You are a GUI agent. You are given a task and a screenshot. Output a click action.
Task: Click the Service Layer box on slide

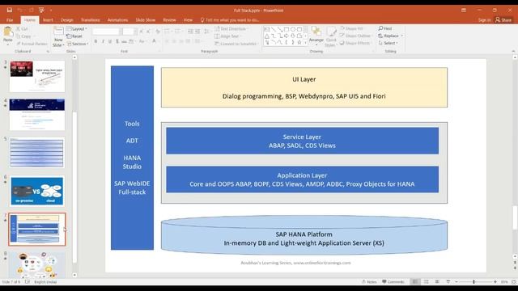pos(302,141)
